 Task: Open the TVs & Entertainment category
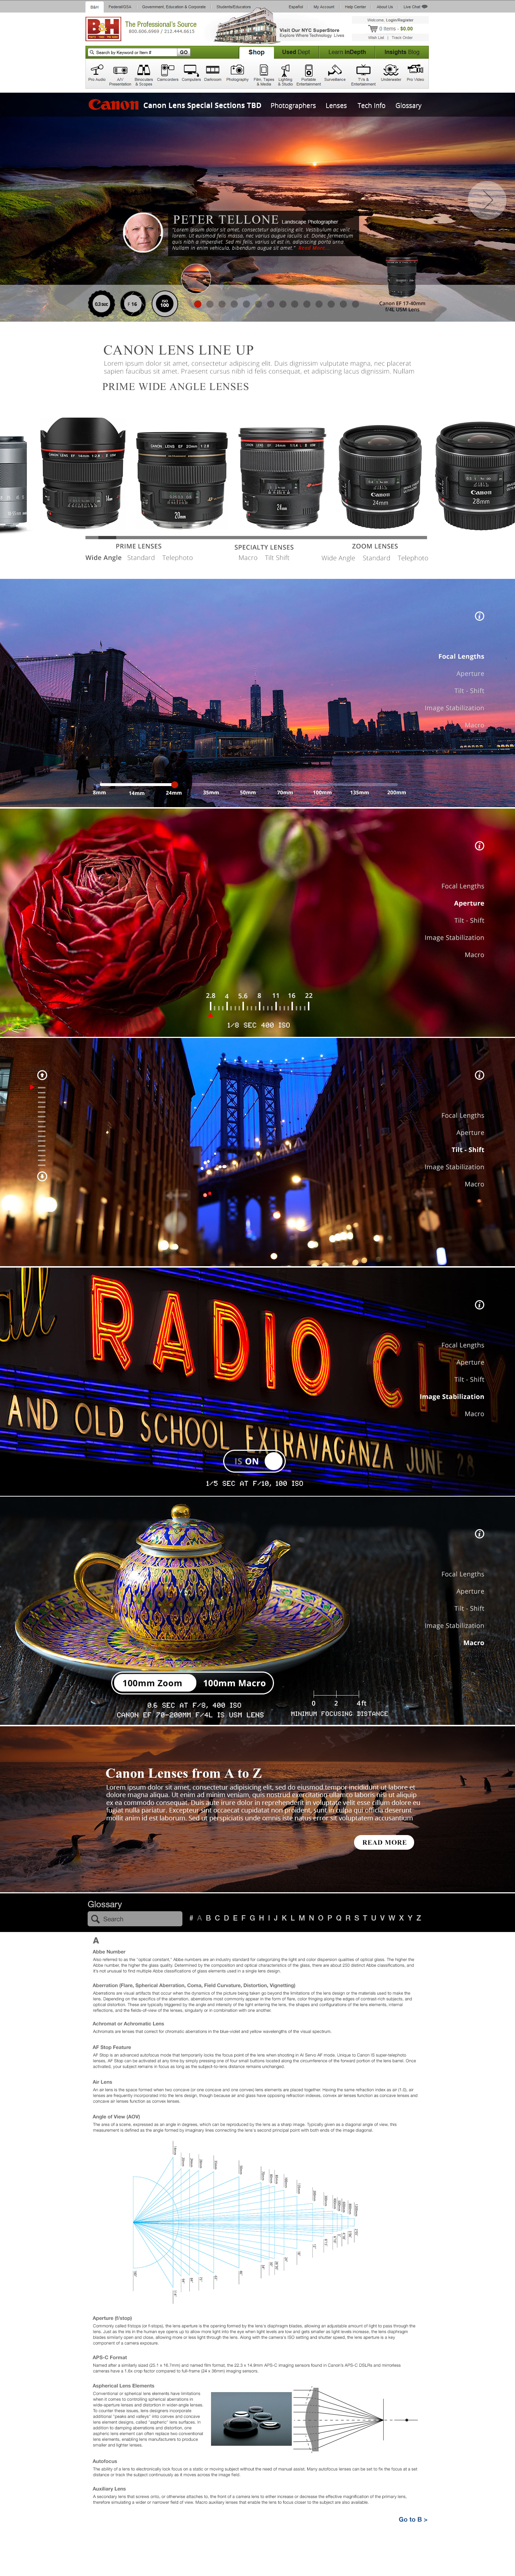[x=363, y=75]
